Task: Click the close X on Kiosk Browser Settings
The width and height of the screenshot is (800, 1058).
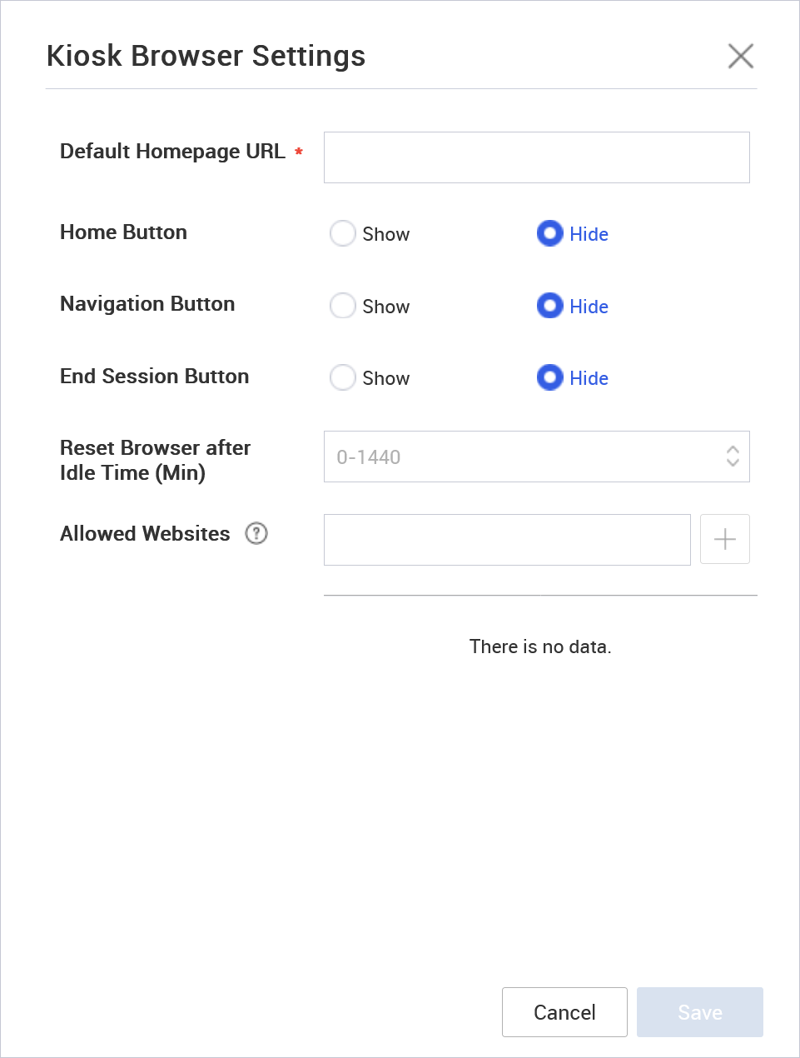Action: [x=740, y=56]
